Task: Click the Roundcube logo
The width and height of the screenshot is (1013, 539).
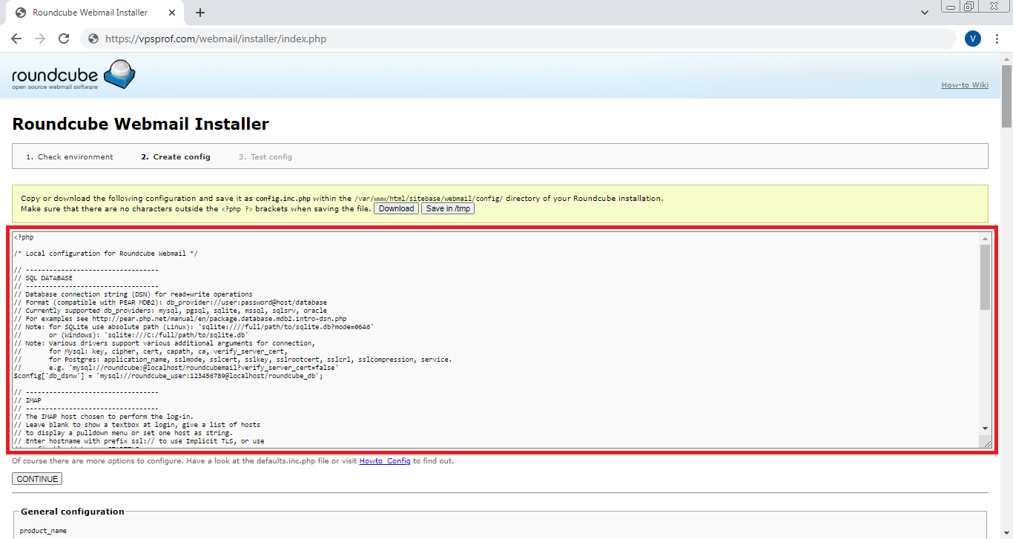Action: (x=73, y=76)
